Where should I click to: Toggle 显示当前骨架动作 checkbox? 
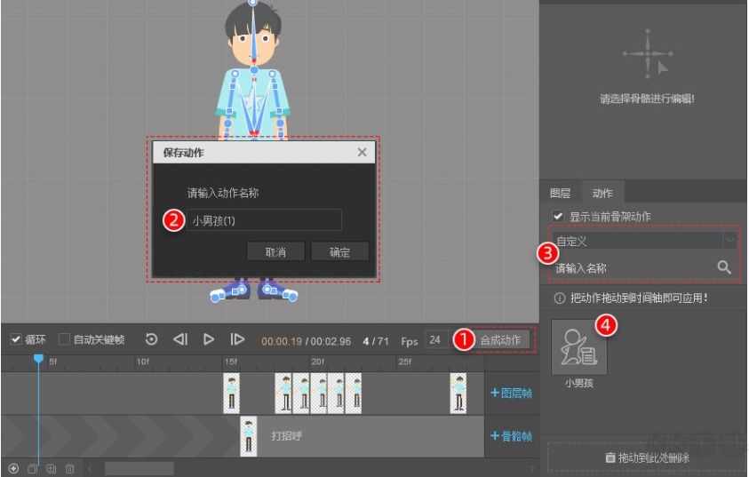pos(557,216)
